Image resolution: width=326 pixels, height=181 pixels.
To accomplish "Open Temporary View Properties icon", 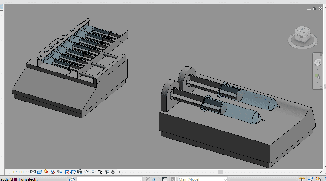I will (100, 172).
